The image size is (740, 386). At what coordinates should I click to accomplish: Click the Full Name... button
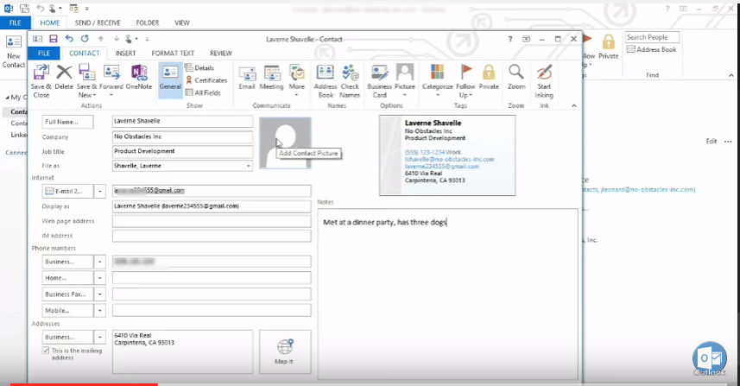pos(67,122)
